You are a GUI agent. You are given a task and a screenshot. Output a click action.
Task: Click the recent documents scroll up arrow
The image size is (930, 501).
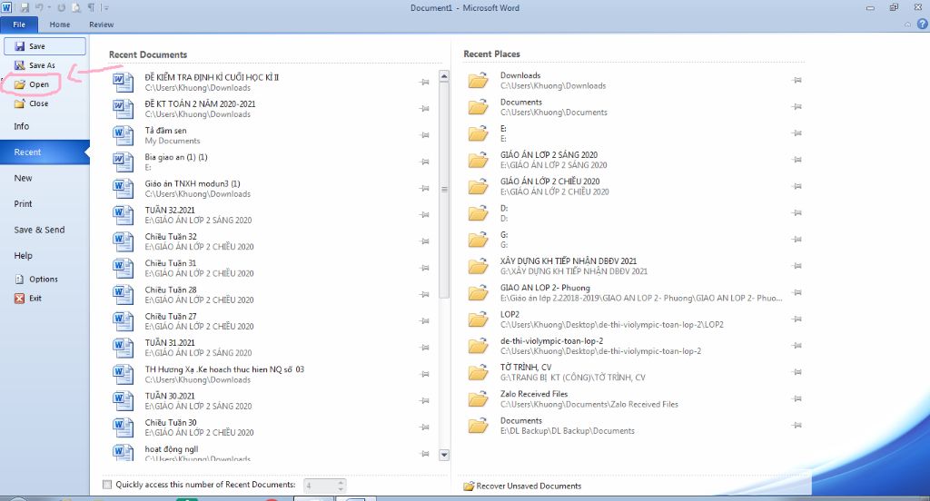(x=443, y=76)
